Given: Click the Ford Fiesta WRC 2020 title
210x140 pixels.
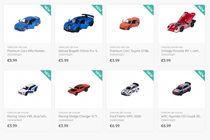Looking at the screenshot, I should point(125,116).
